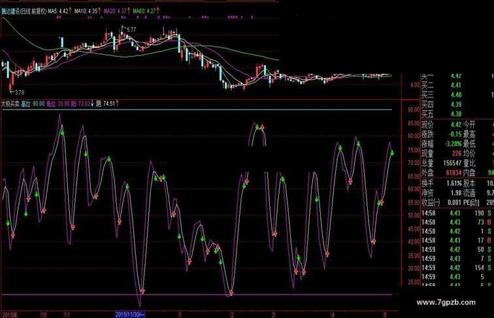Select the 买二 bid row at 4.41

[x=457, y=86]
